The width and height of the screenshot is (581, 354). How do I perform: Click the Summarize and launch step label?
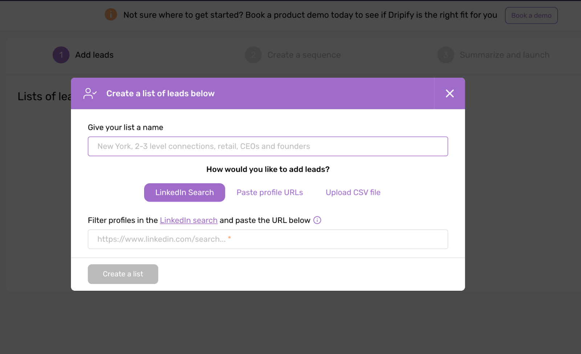click(x=504, y=54)
